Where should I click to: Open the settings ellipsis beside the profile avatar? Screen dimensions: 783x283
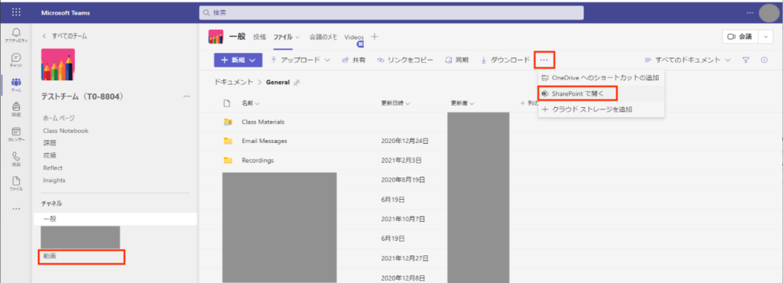point(749,12)
